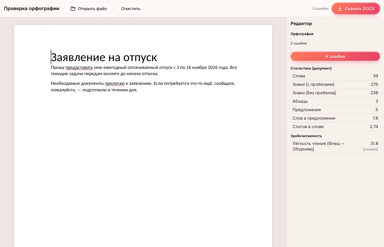This screenshot has height=247, width=384.
Task: Clear the document with Очистить button
Action: point(130,8)
